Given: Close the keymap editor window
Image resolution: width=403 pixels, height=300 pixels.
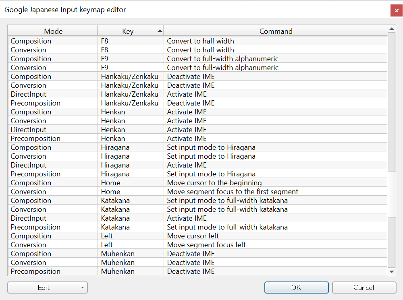Looking at the screenshot, I should (396, 10).
